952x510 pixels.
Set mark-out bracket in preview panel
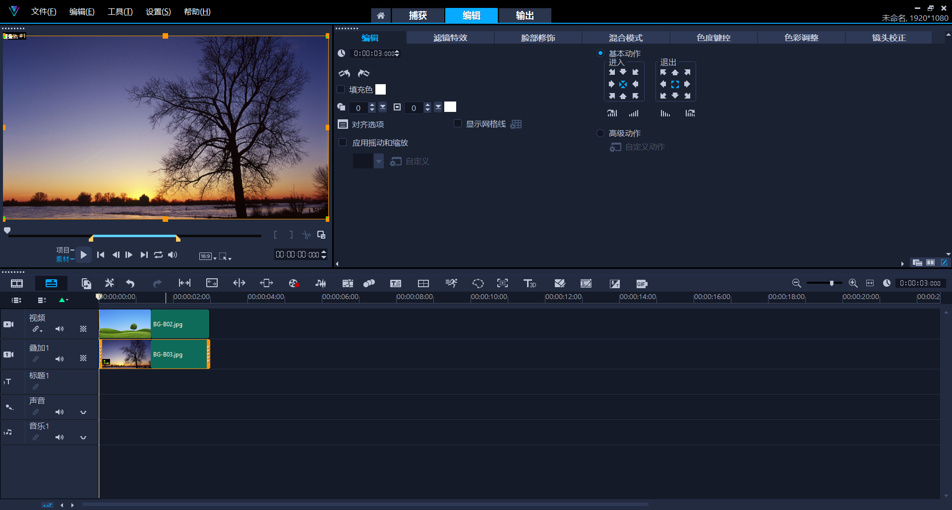[x=291, y=235]
